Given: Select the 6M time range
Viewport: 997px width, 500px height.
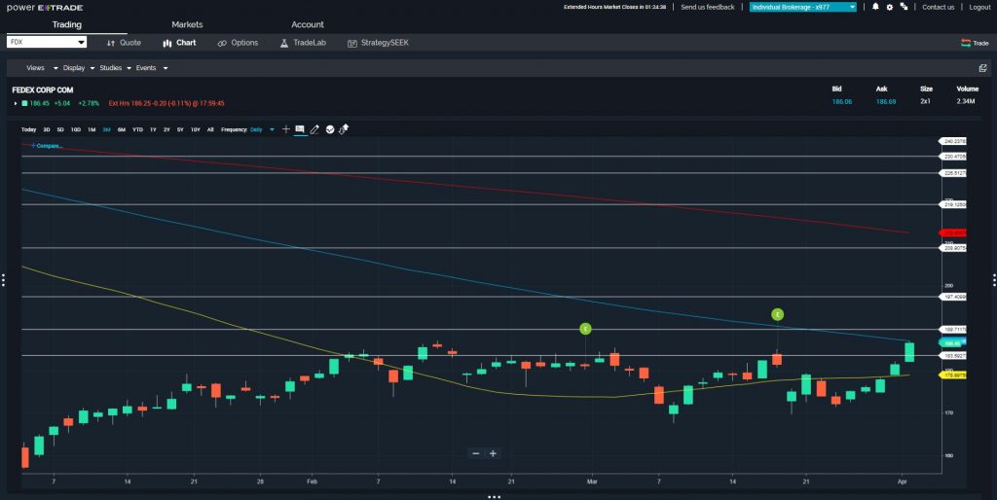Looking at the screenshot, I should [x=122, y=129].
